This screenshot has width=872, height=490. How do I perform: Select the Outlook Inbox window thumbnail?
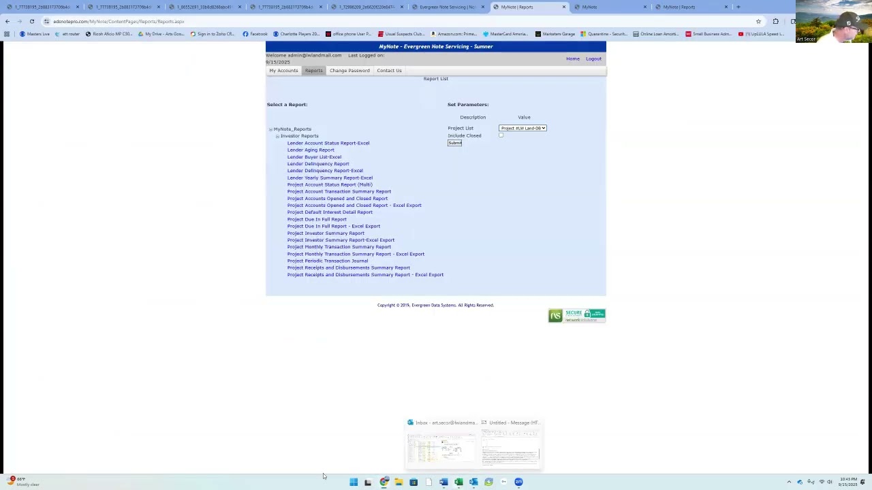[441, 443]
